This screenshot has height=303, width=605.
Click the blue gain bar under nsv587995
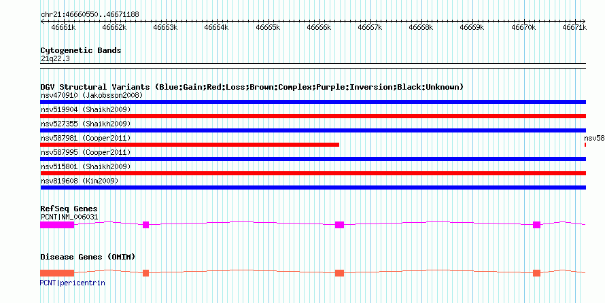click(x=313, y=159)
